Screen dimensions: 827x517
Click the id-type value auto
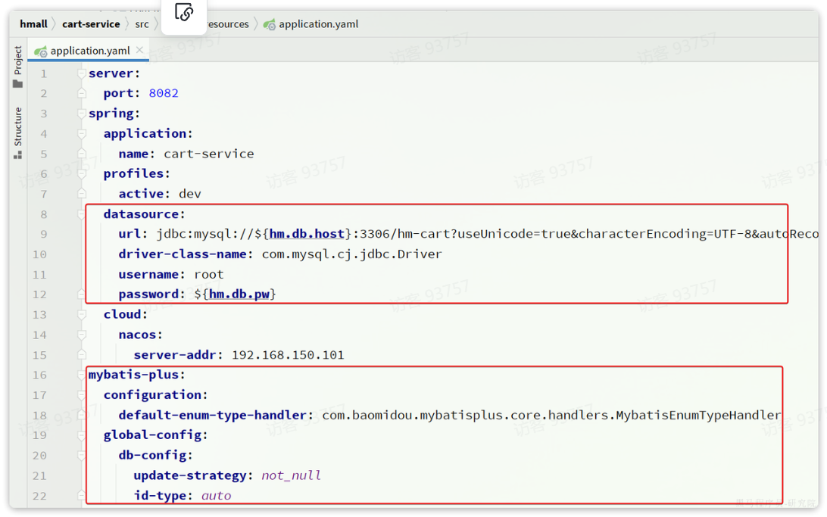click(217, 495)
